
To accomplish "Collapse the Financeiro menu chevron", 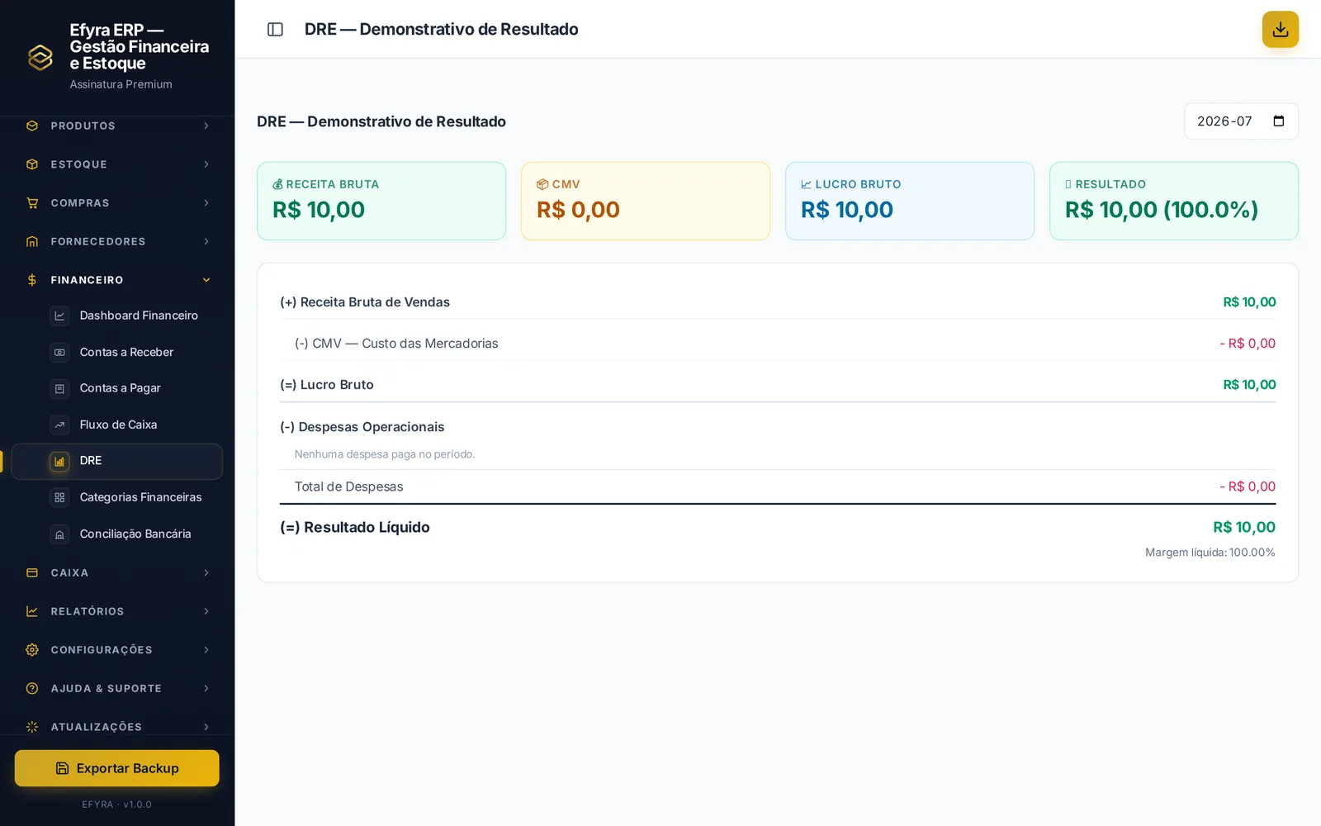I will point(206,280).
